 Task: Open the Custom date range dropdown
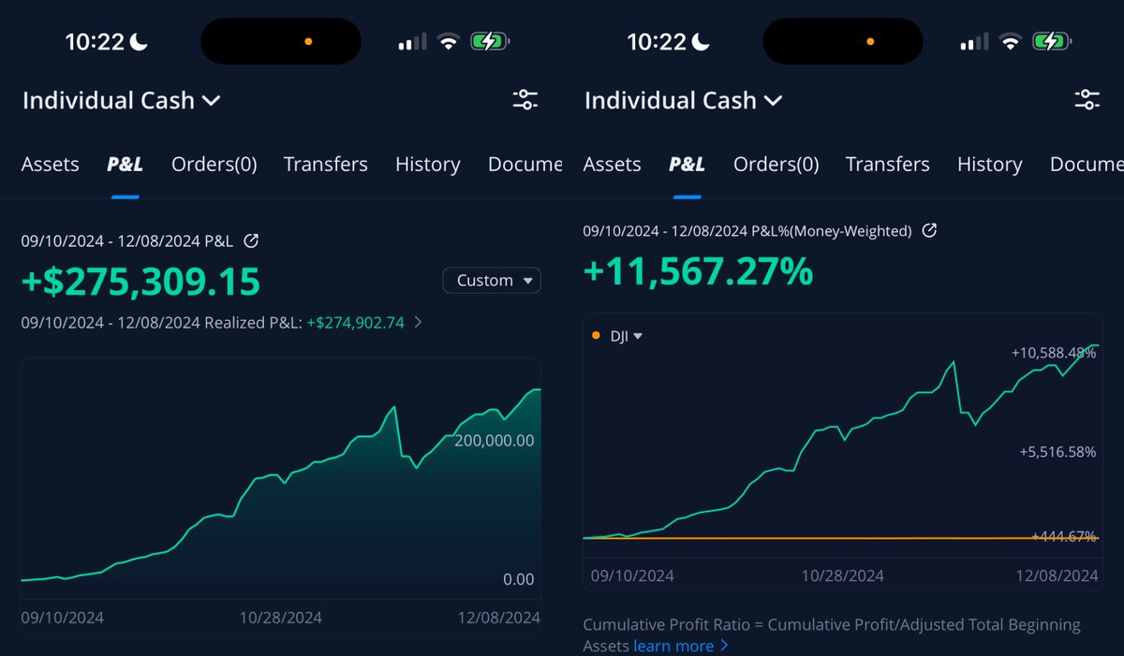492,280
